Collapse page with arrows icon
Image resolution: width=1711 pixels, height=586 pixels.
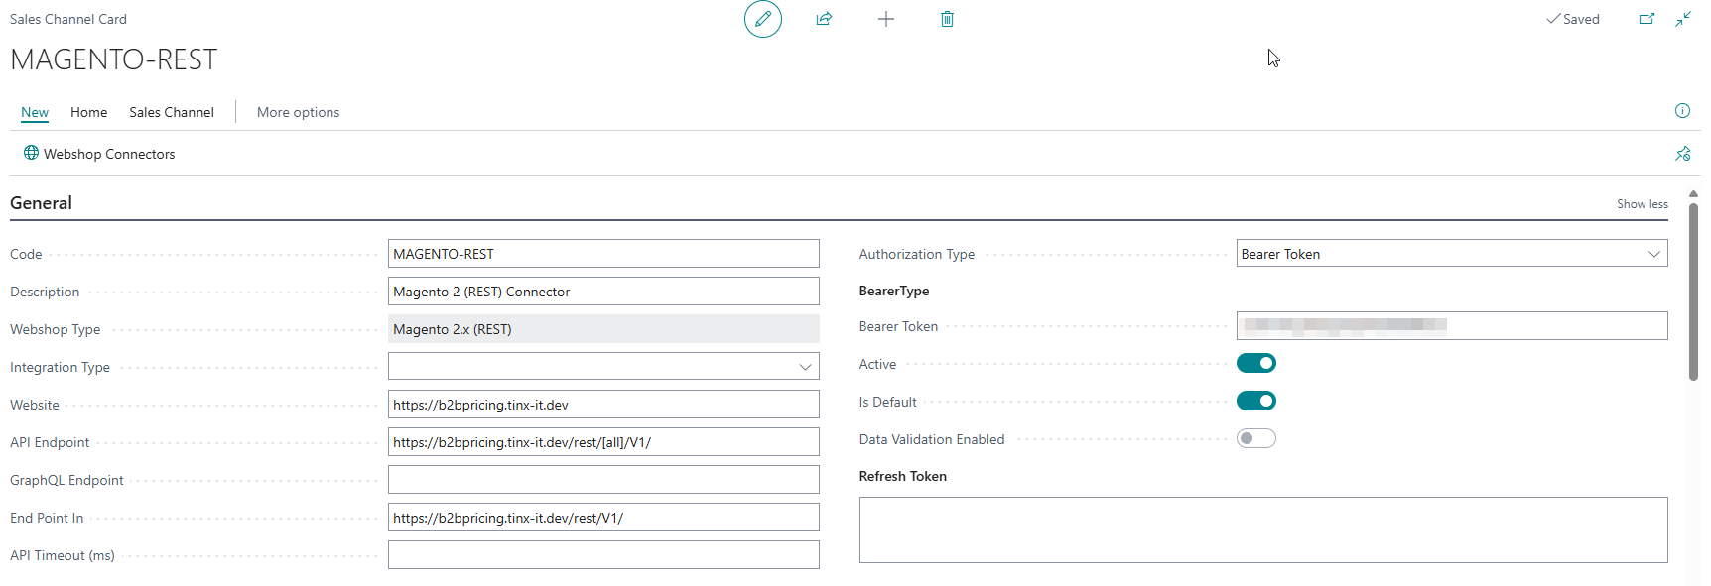(x=1683, y=19)
